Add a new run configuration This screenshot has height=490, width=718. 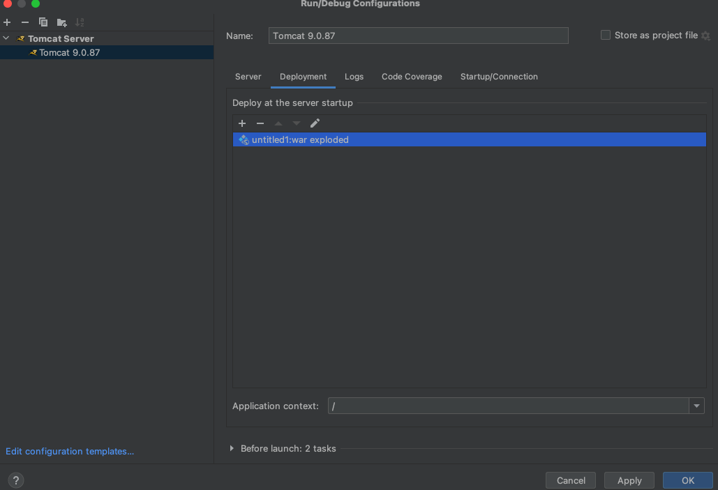click(x=7, y=22)
